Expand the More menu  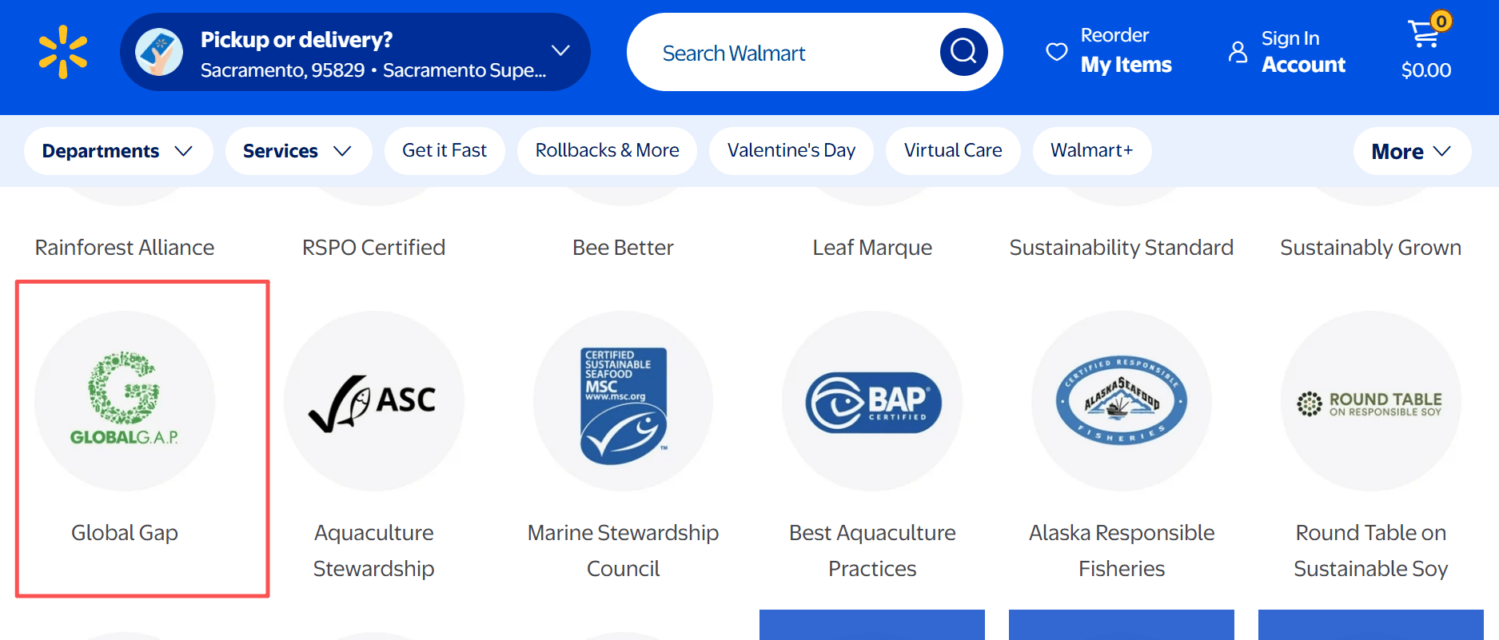coord(1411,151)
